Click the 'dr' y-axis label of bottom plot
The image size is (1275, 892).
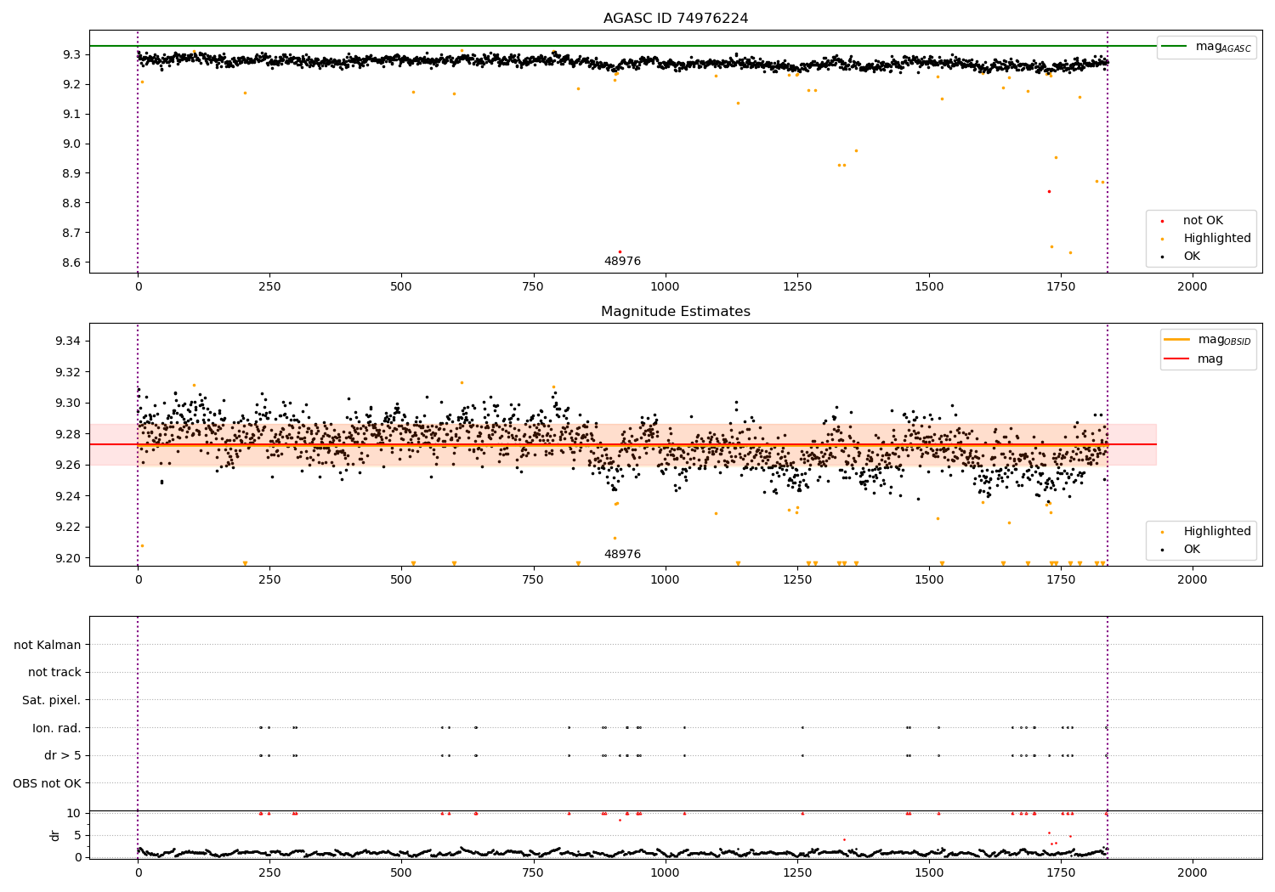click(x=55, y=835)
